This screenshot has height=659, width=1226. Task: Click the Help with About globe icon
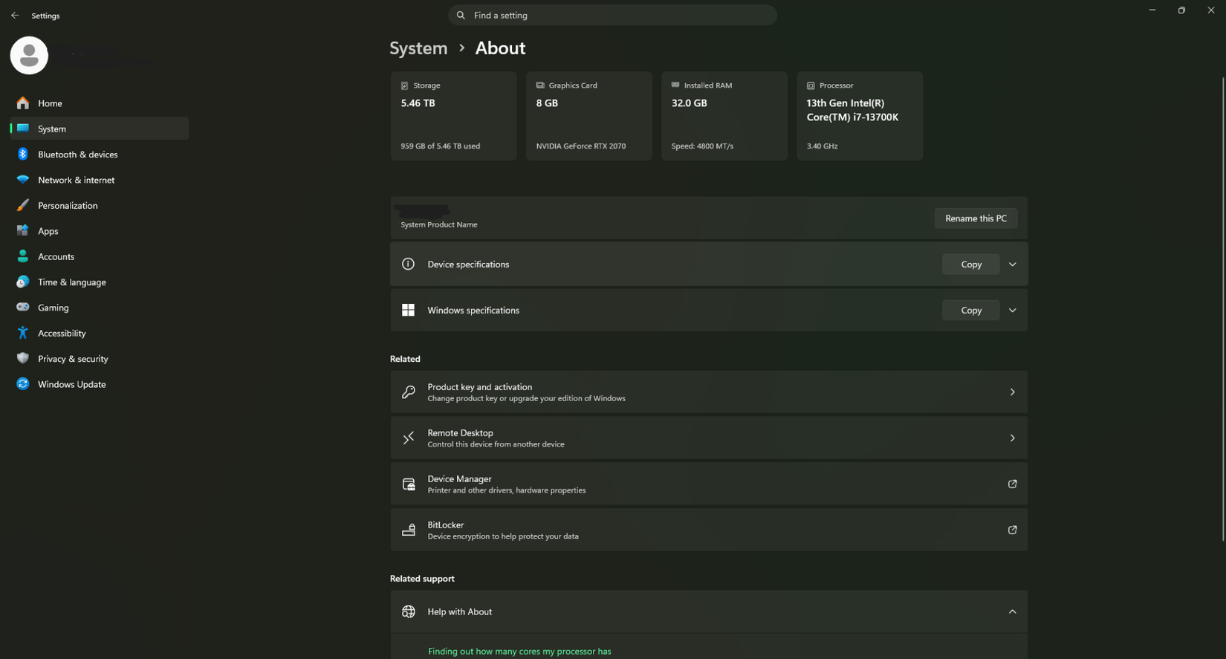point(408,611)
